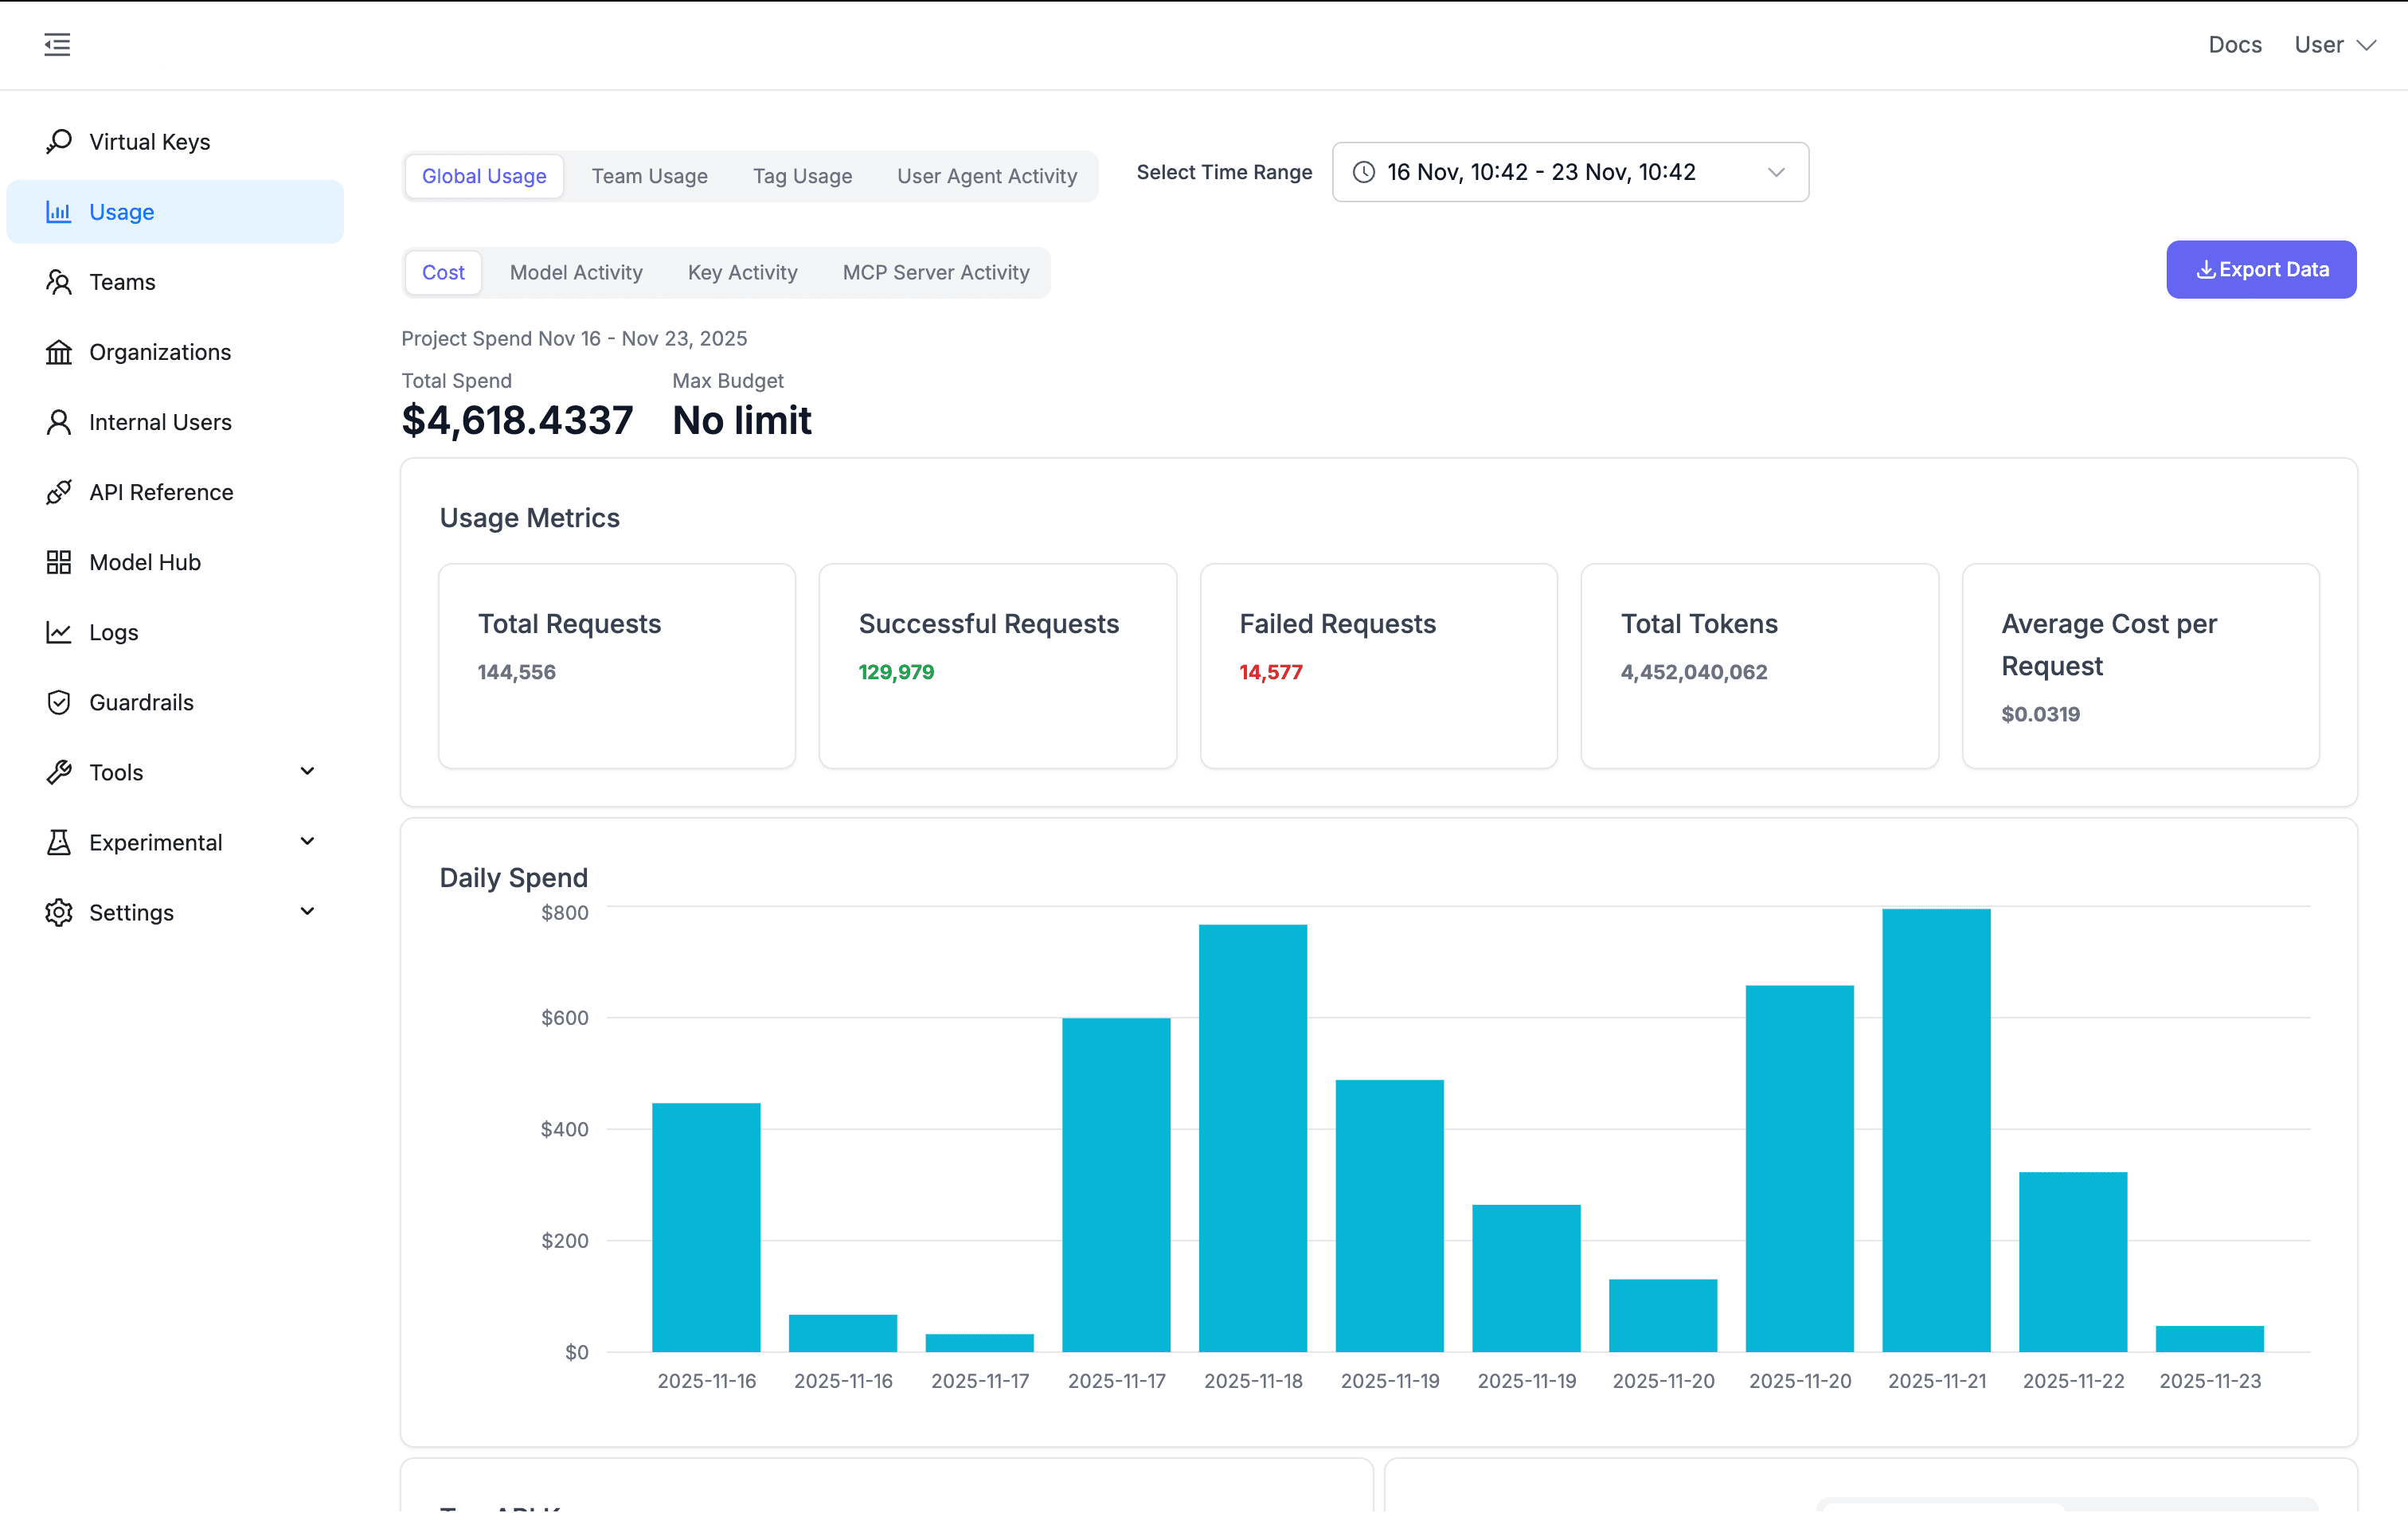Switch to the Model Activity tab

pyautogui.click(x=576, y=272)
